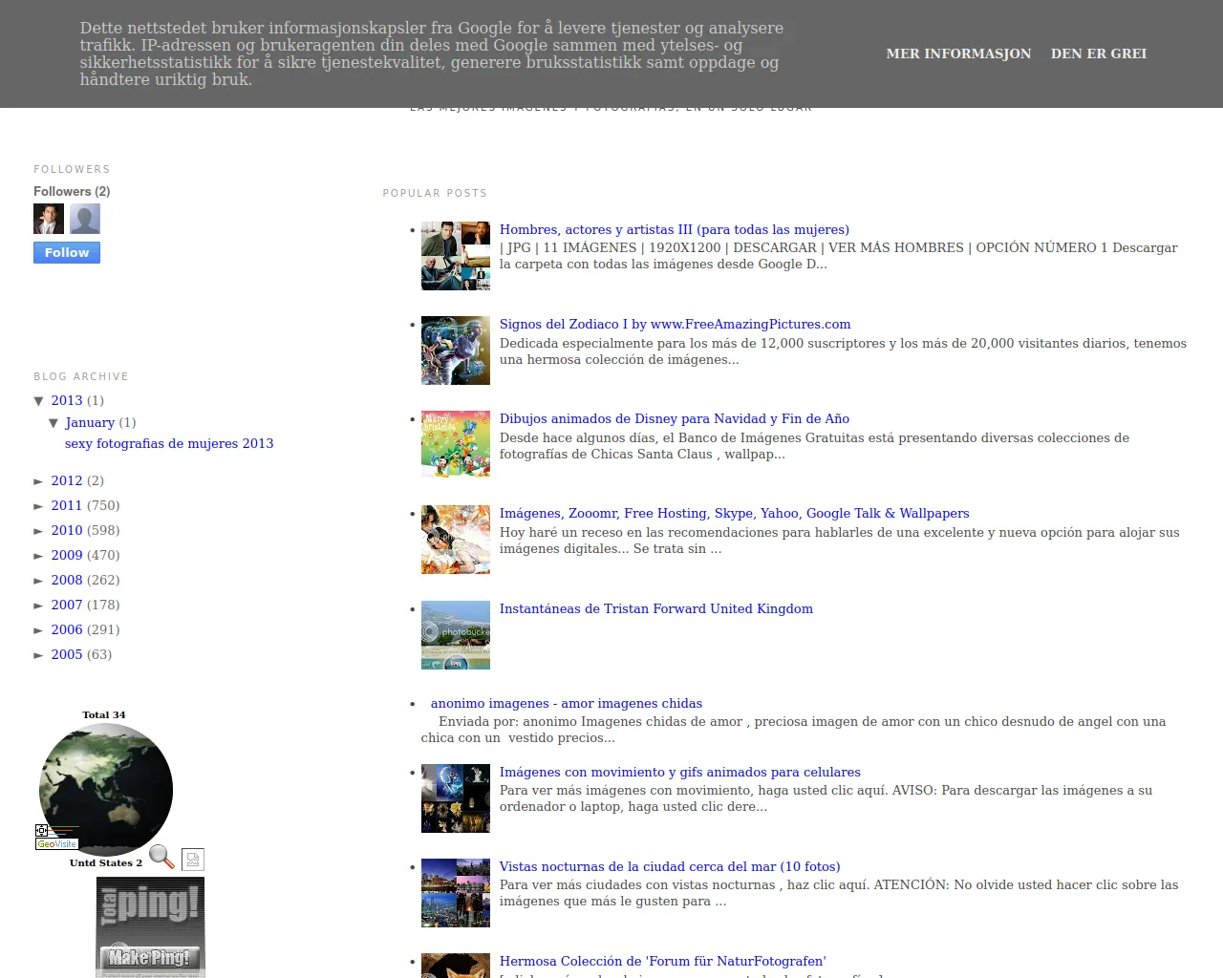1223x978 pixels.
Task: Expand the 2011 archive year
Action: point(39,506)
